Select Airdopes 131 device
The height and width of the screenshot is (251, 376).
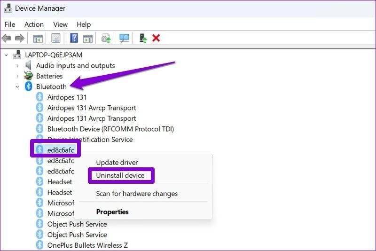pos(67,97)
